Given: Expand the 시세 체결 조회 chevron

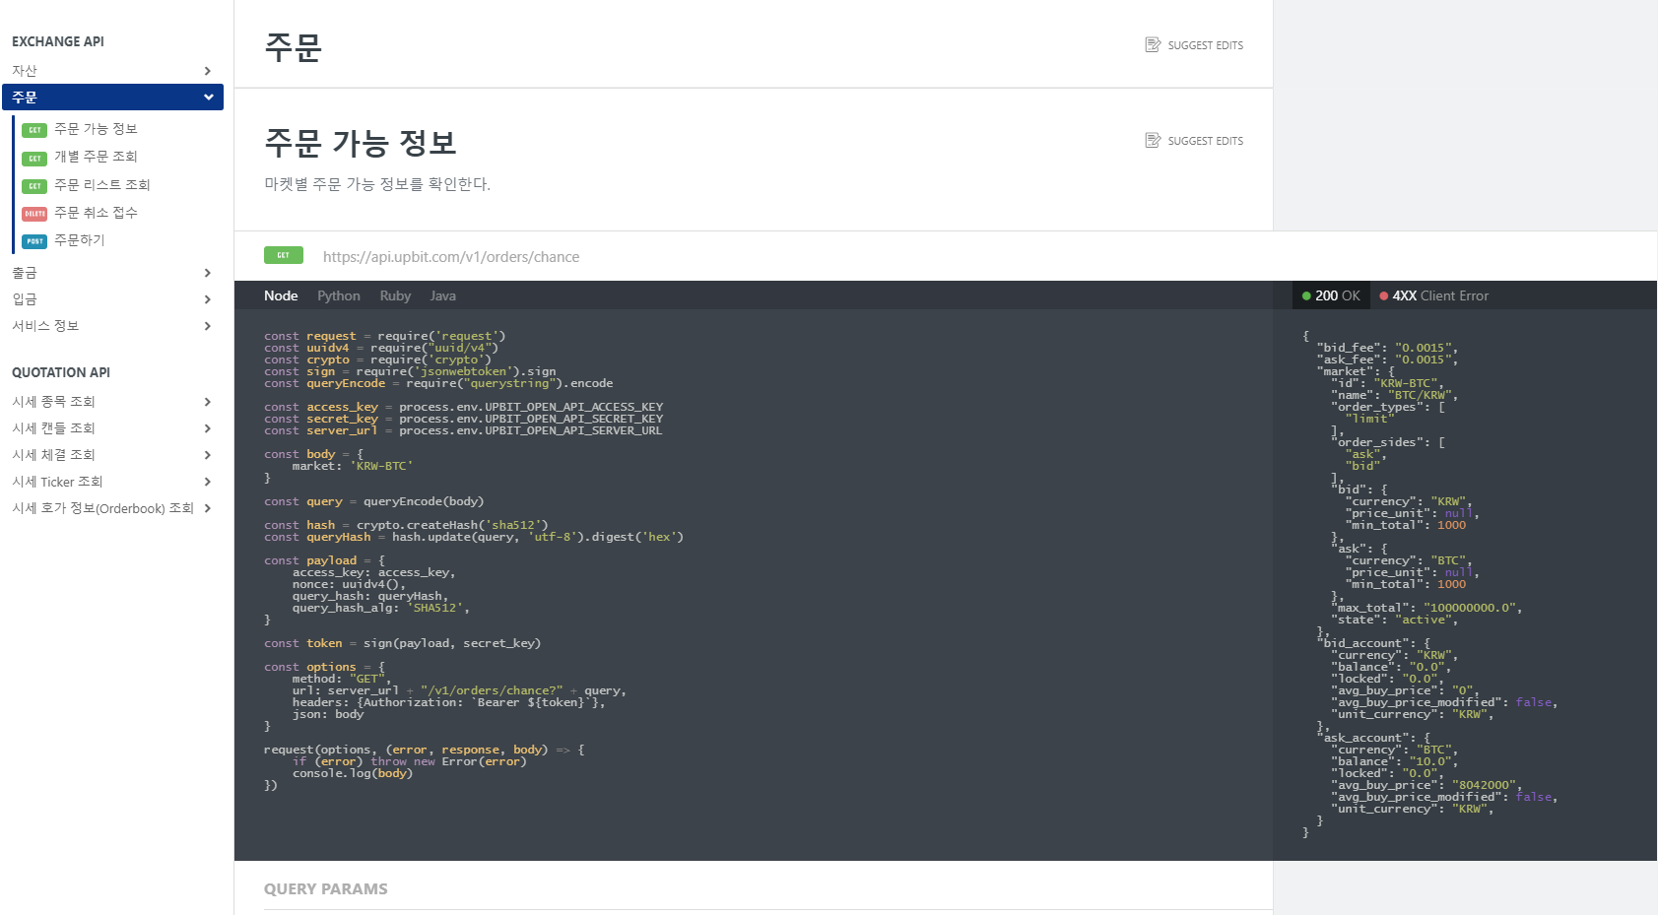Looking at the screenshot, I should (207, 455).
